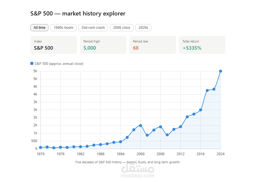Click the blue legend color square
Viewport: 276px width, 182px height.
[32, 63]
